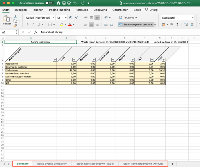Click Samenvoegen en centreren button
The height and width of the screenshot is (167, 200).
[136, 24]
